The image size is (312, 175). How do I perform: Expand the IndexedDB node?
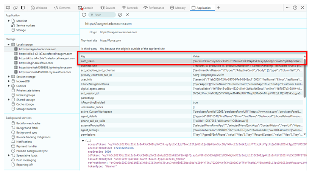(9, 81)
